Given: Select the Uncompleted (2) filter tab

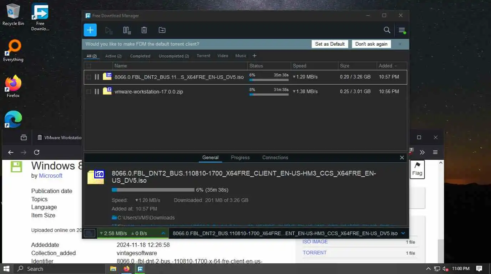Looking at the screenshot, I should (x=174, y=56).
